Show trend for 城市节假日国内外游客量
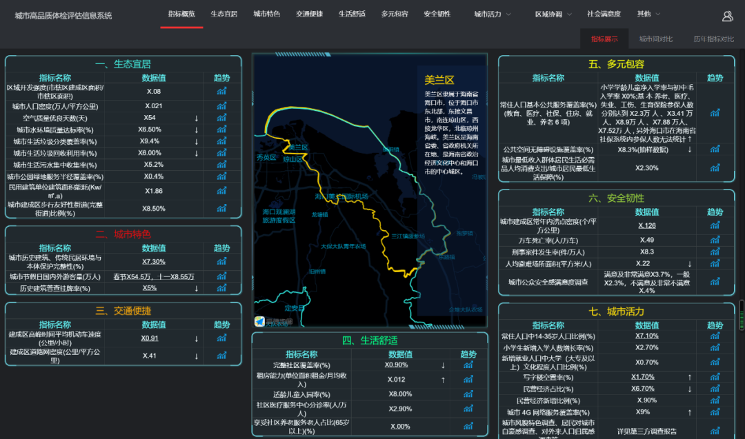 click(x=221, y=276)
